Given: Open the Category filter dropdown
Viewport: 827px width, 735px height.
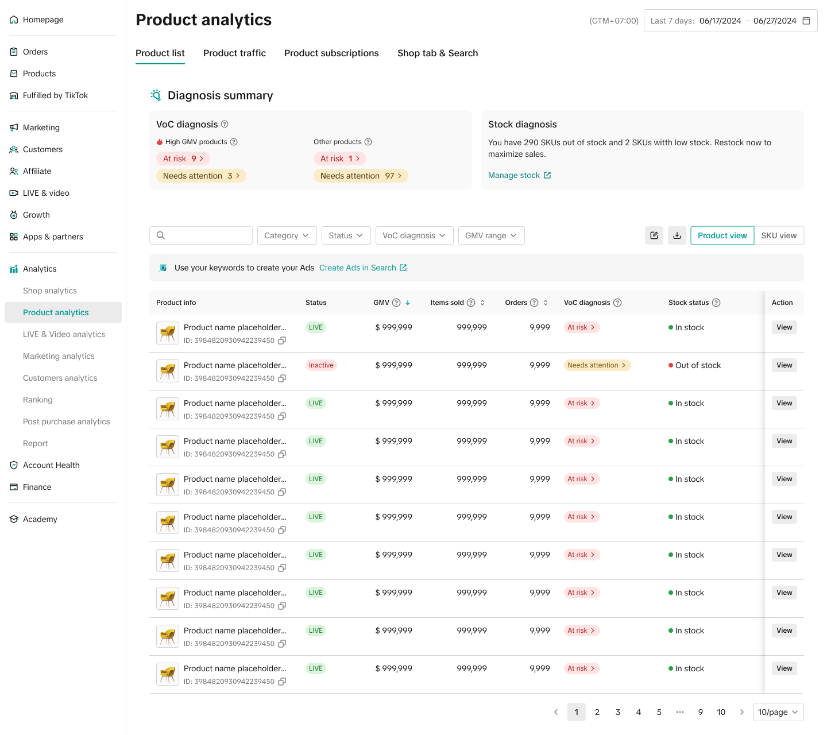Looking at the screenshot, I should point(287,235).
